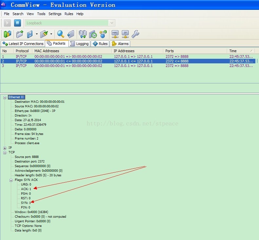This screenshot has height=240, width=259.
Task: Click the Stop Capture button
Action: 17,23
